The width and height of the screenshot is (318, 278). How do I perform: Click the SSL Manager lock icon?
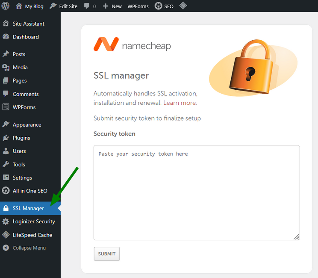pos(6,208)
